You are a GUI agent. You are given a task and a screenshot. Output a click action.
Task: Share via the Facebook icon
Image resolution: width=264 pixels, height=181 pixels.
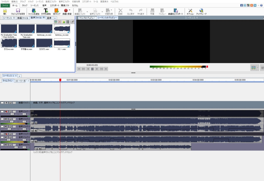(x=242, y=5)
